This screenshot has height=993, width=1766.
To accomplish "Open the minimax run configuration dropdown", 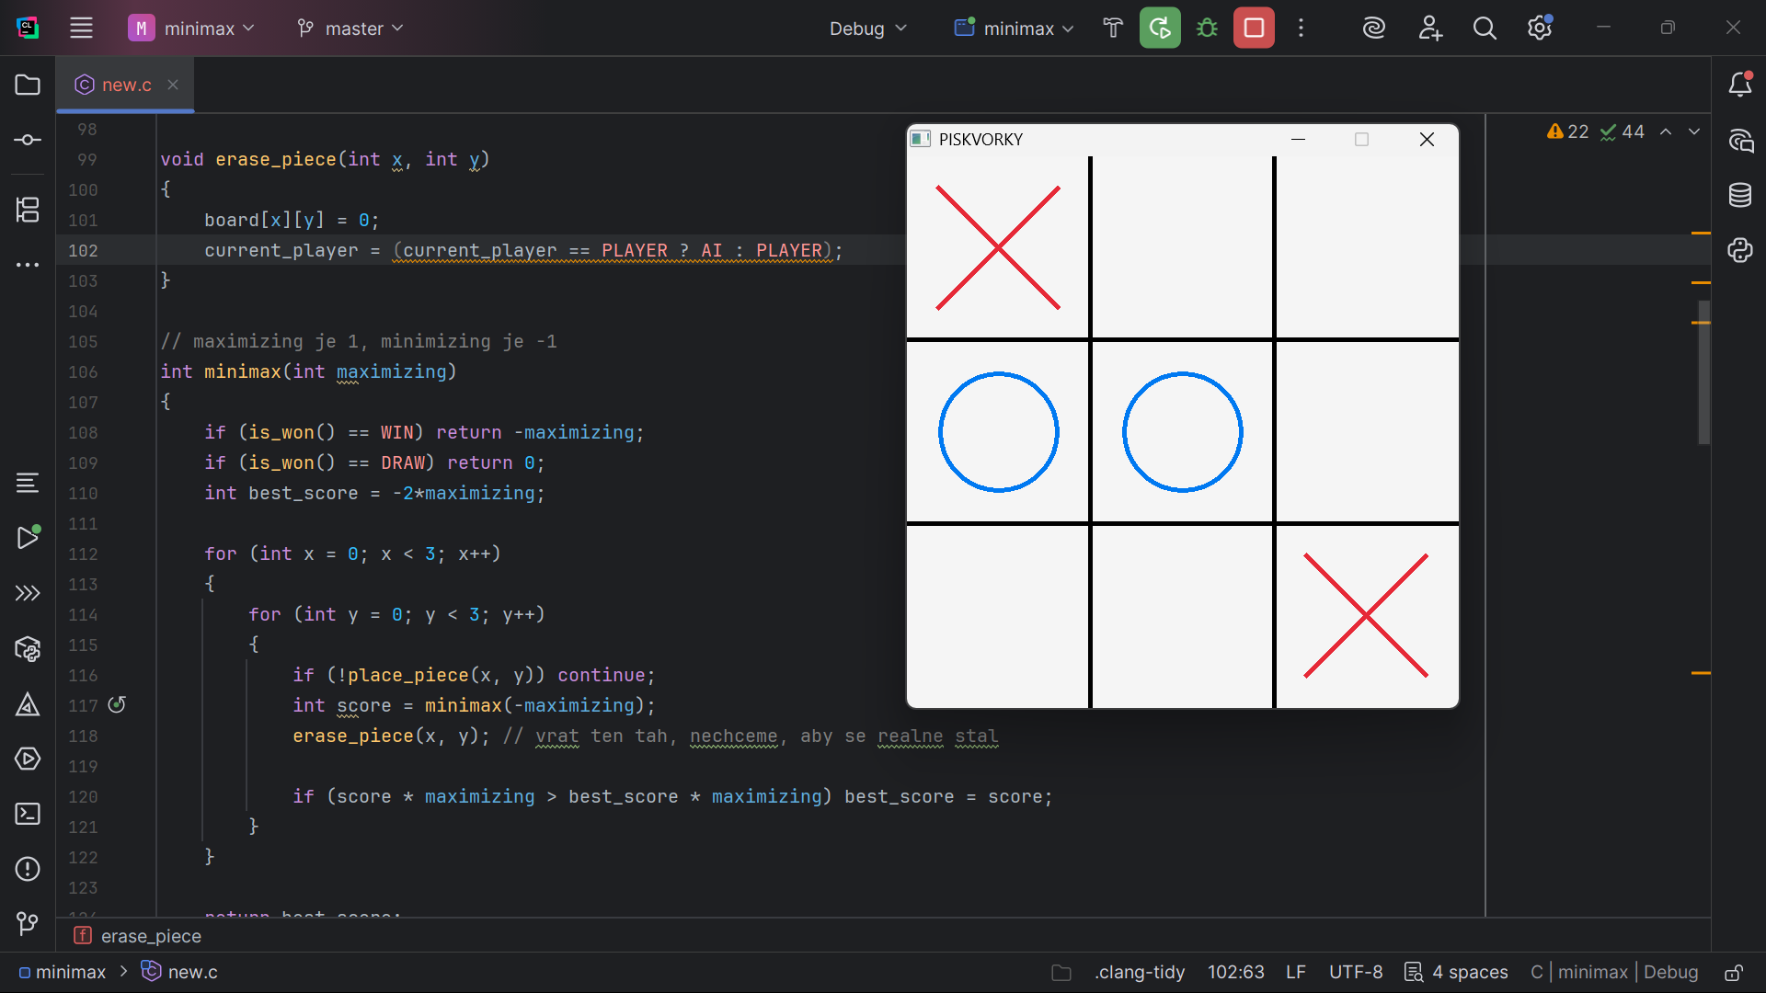I will (x=1014, y=28).
